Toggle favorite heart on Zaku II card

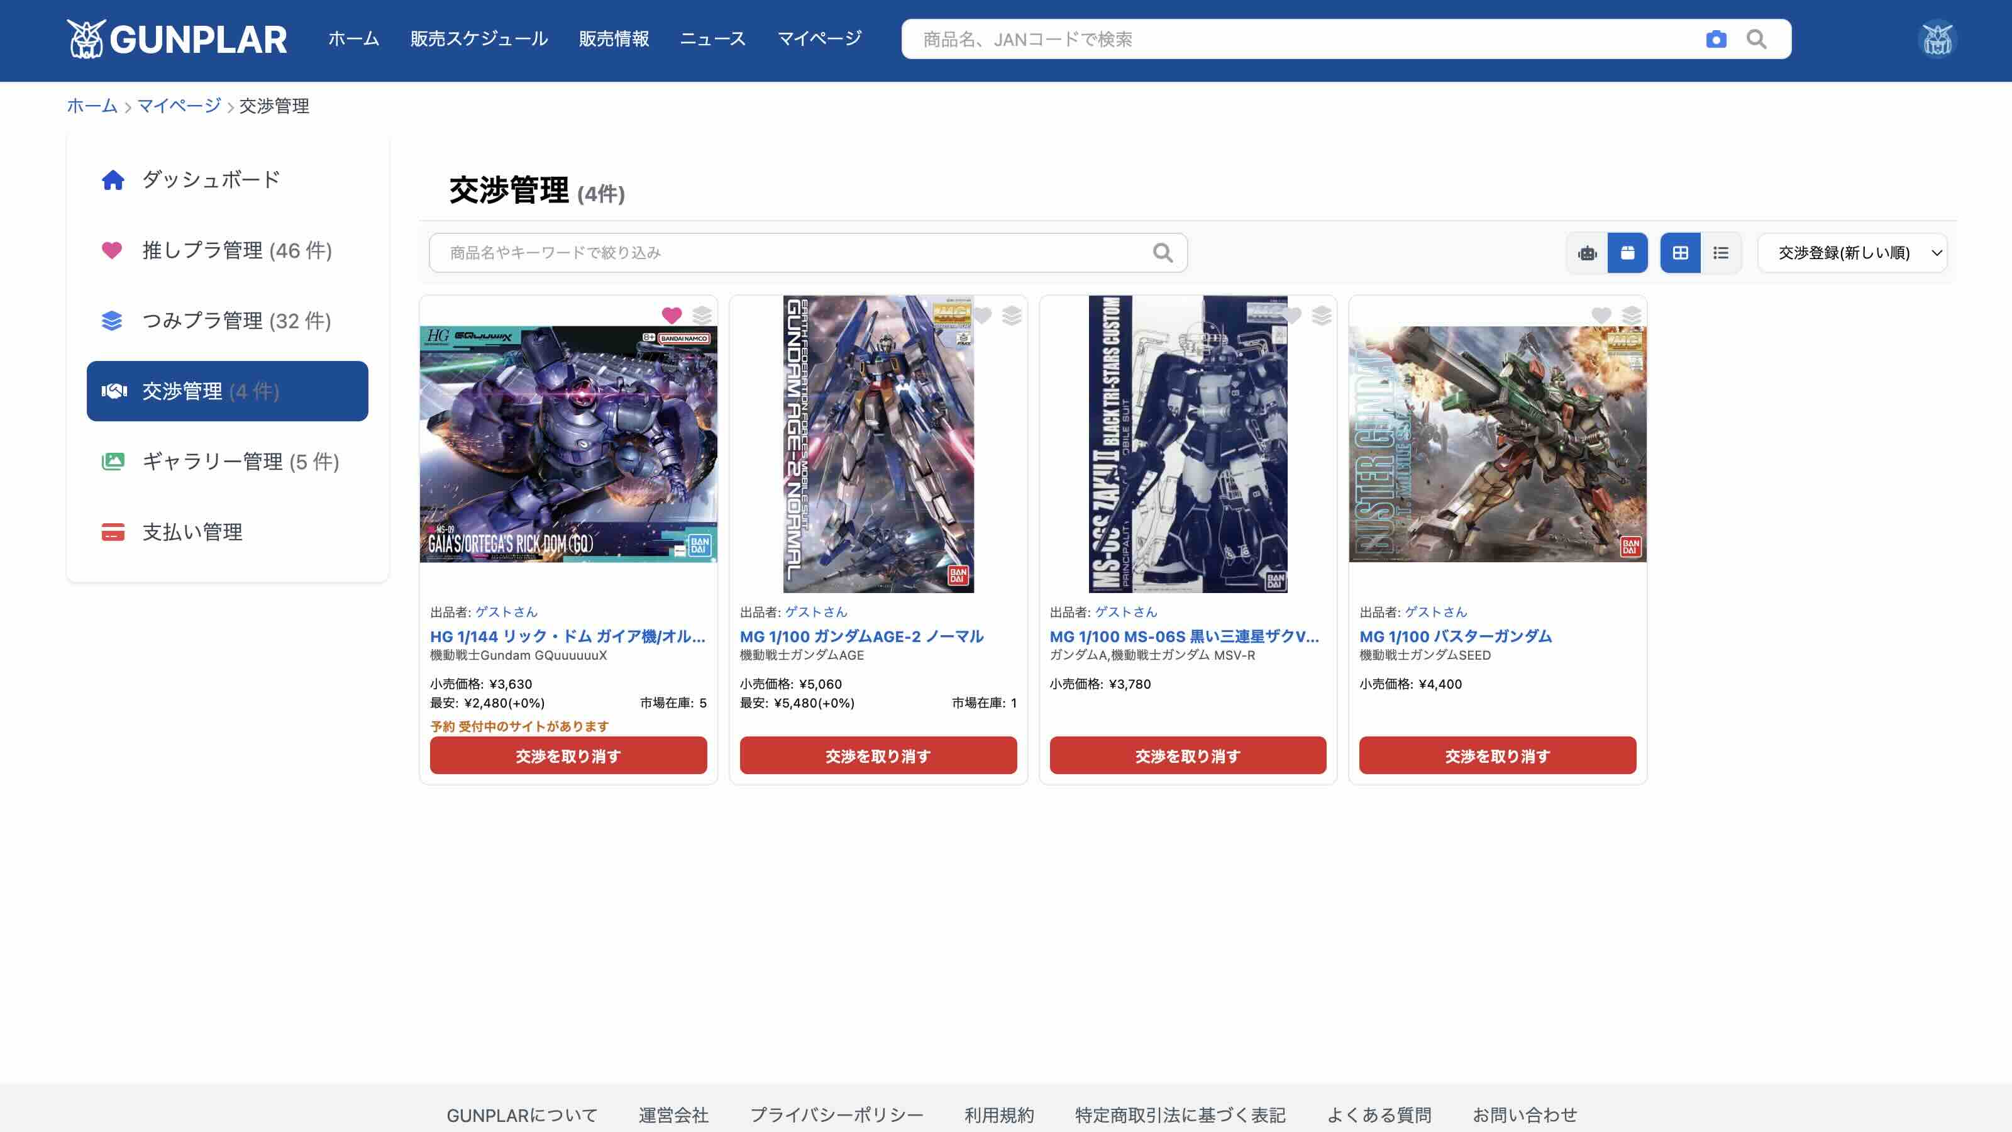(1292, 316)
